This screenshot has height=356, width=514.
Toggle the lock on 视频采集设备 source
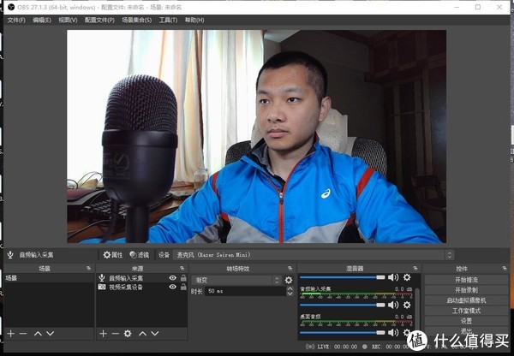tap(183, 287)
